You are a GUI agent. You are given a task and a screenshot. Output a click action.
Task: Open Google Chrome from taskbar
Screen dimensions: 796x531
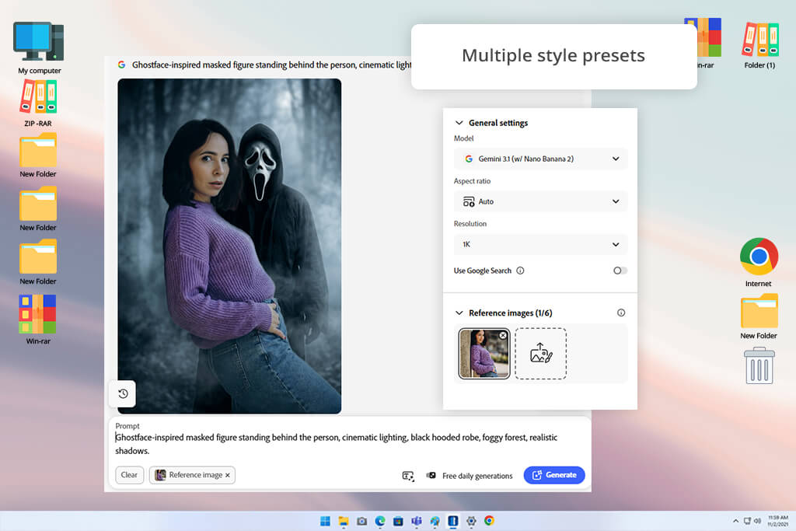coord(490,521)
